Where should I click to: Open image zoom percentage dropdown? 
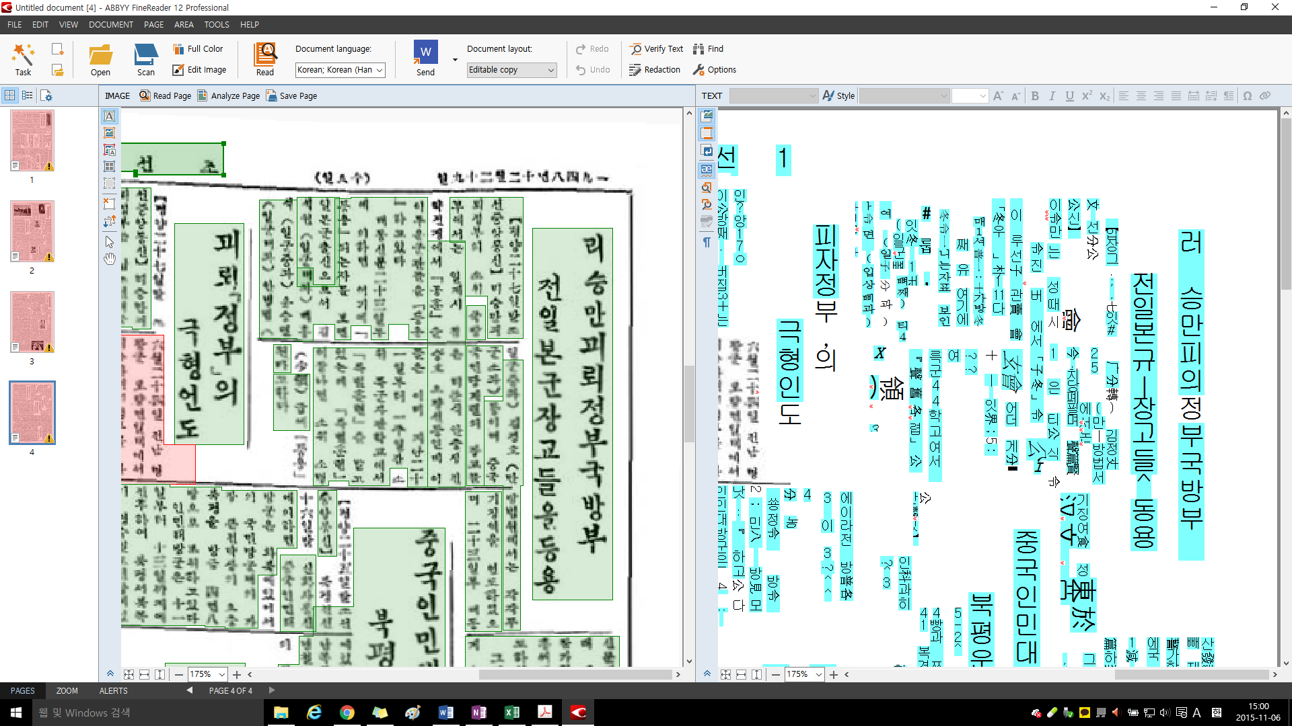point(221,674)
